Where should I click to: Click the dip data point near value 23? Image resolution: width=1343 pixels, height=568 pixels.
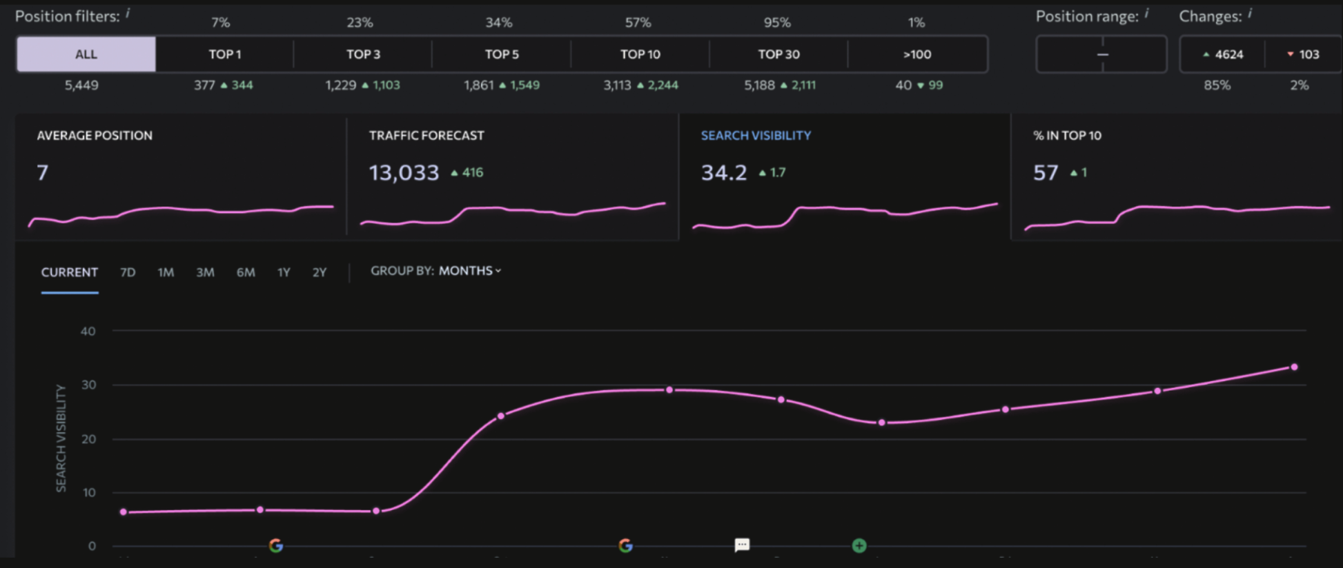(x=882, y=423)
